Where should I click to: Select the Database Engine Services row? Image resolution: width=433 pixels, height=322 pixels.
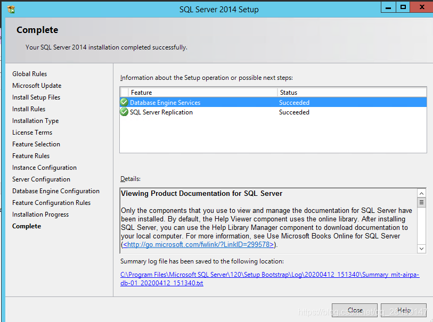[x=273, y=102]
